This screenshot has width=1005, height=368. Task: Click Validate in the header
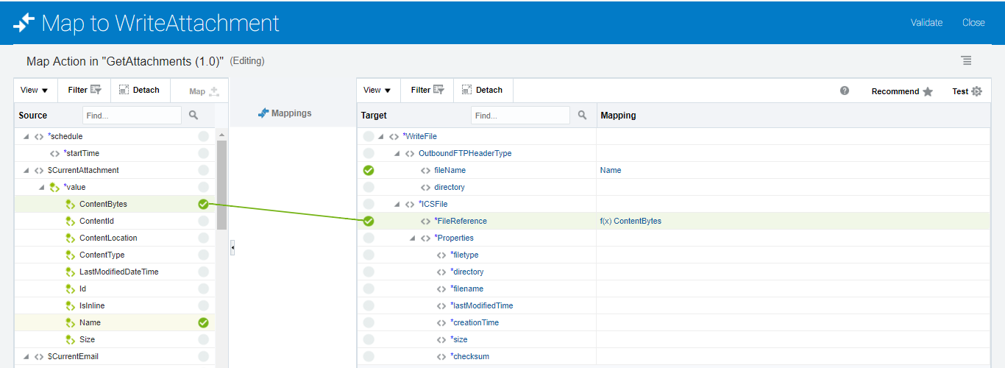926,22
